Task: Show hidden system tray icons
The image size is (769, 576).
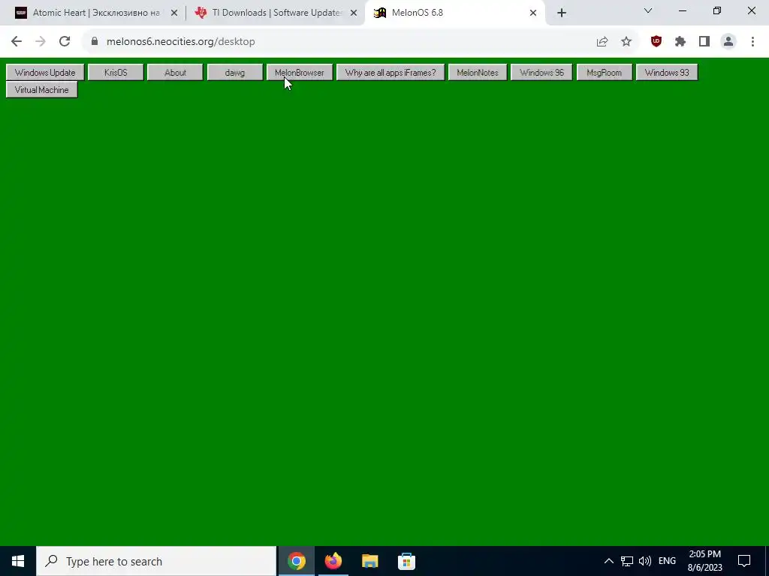Action: (608, 561)
